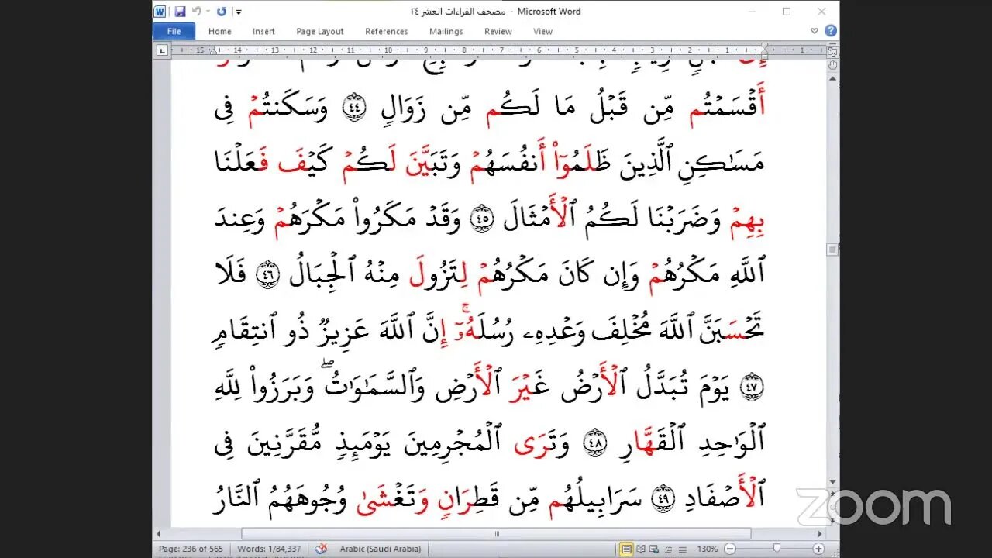The image size is (992, 558).
Task: Zoom out with the minus button
Action: [729, 549]
